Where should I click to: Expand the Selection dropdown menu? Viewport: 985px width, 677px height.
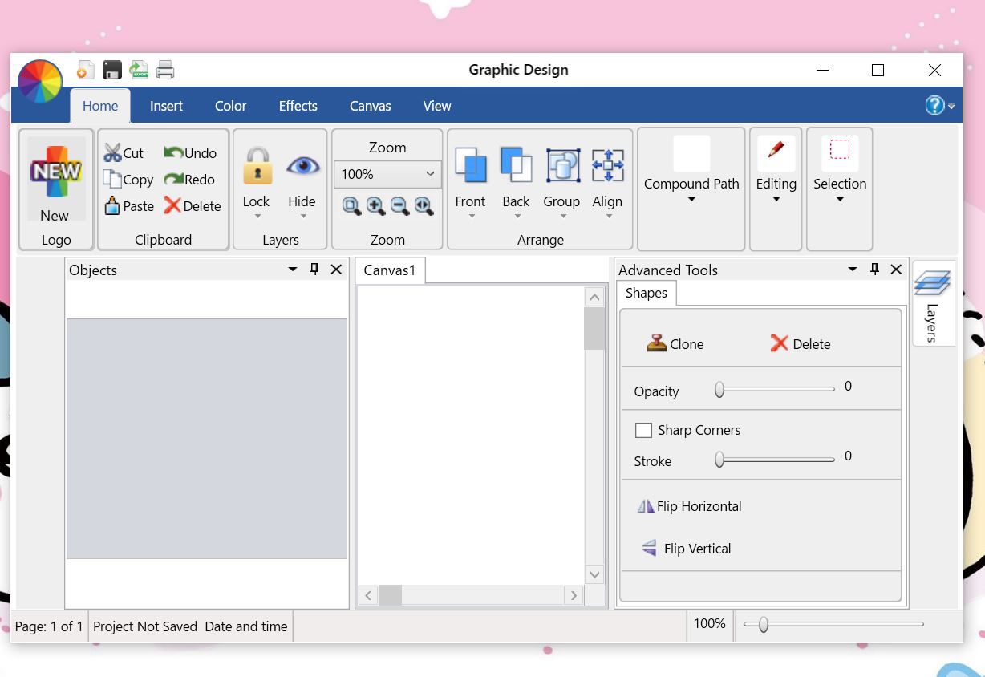coord(840,200)
